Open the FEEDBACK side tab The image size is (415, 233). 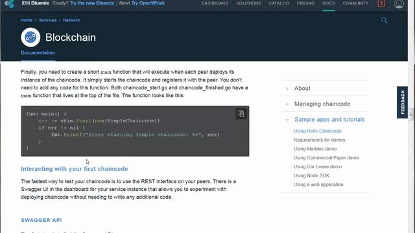[x=402, y=102]
